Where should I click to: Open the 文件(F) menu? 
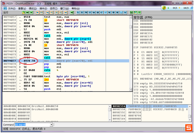click(12, 8)
